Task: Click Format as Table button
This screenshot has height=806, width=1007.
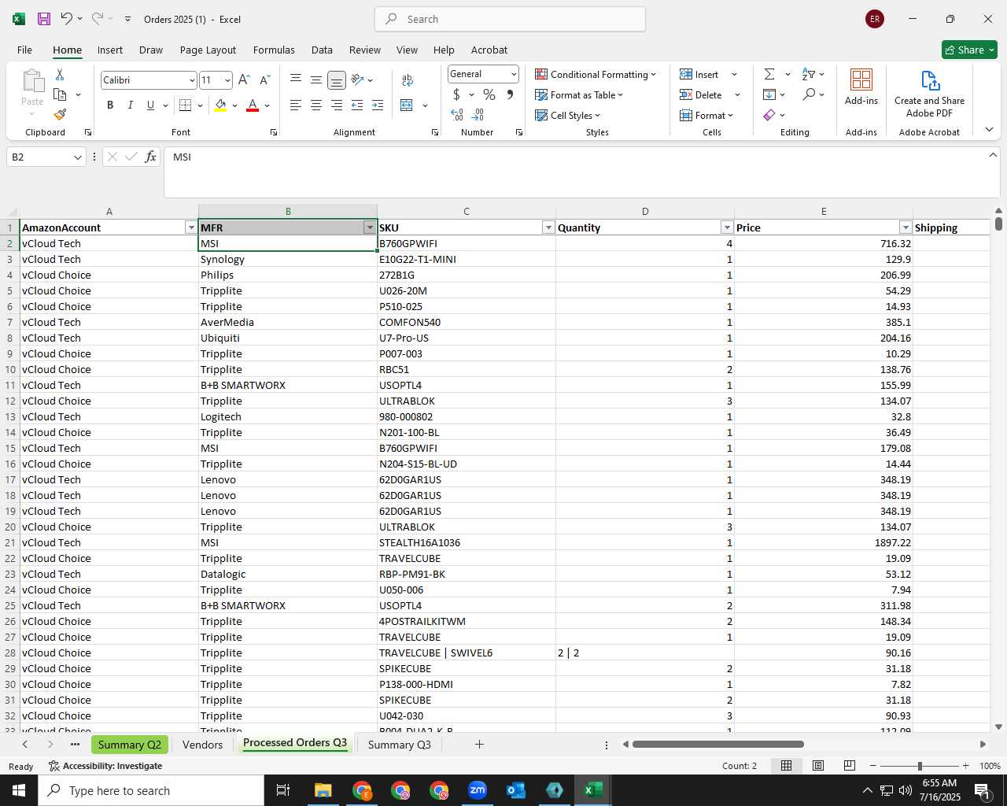Action: (x=579, y=94)
